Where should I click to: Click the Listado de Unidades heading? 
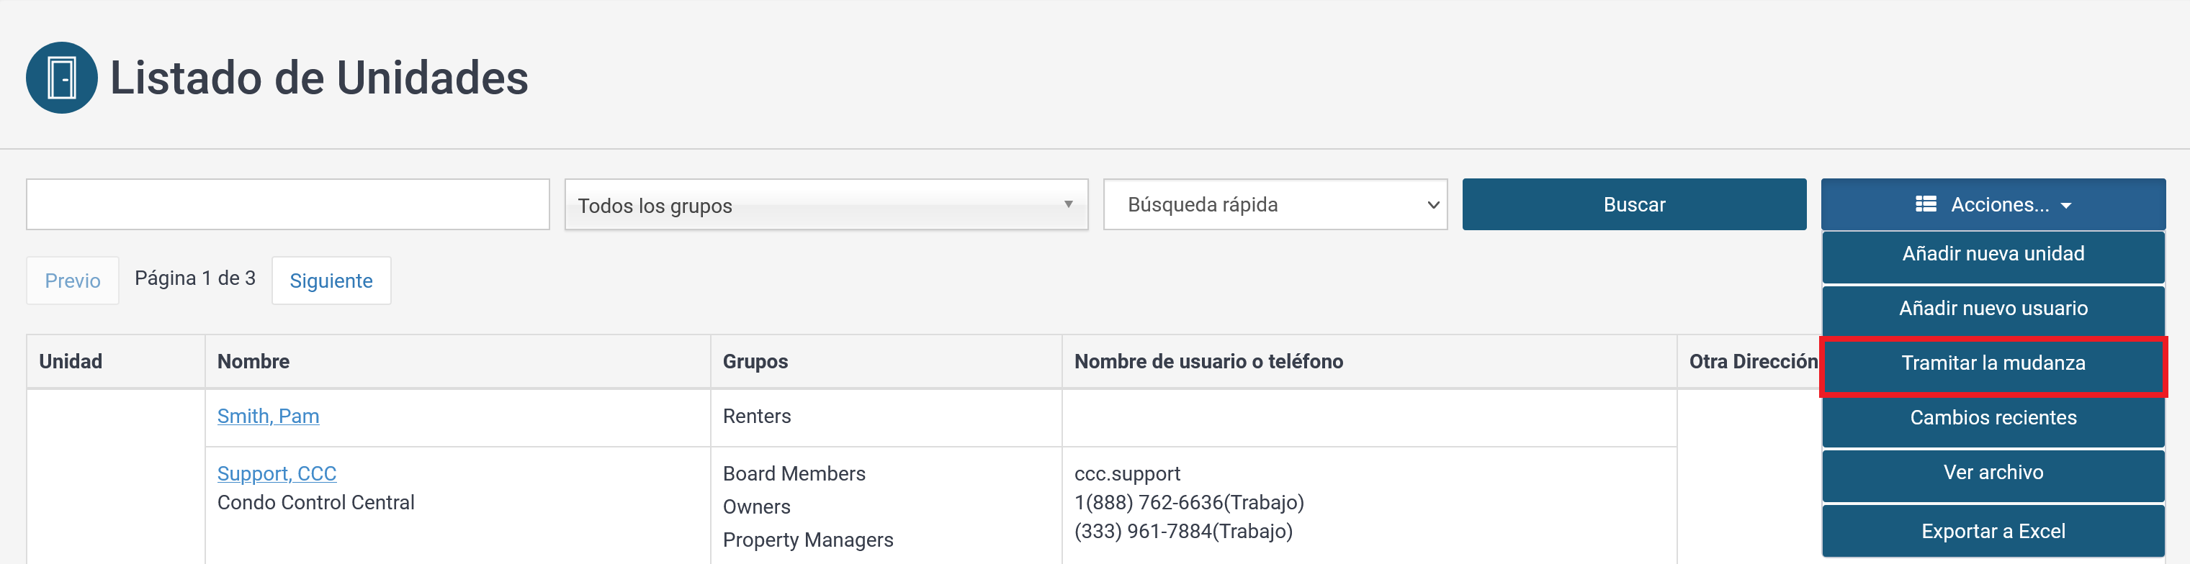(319, 78)
